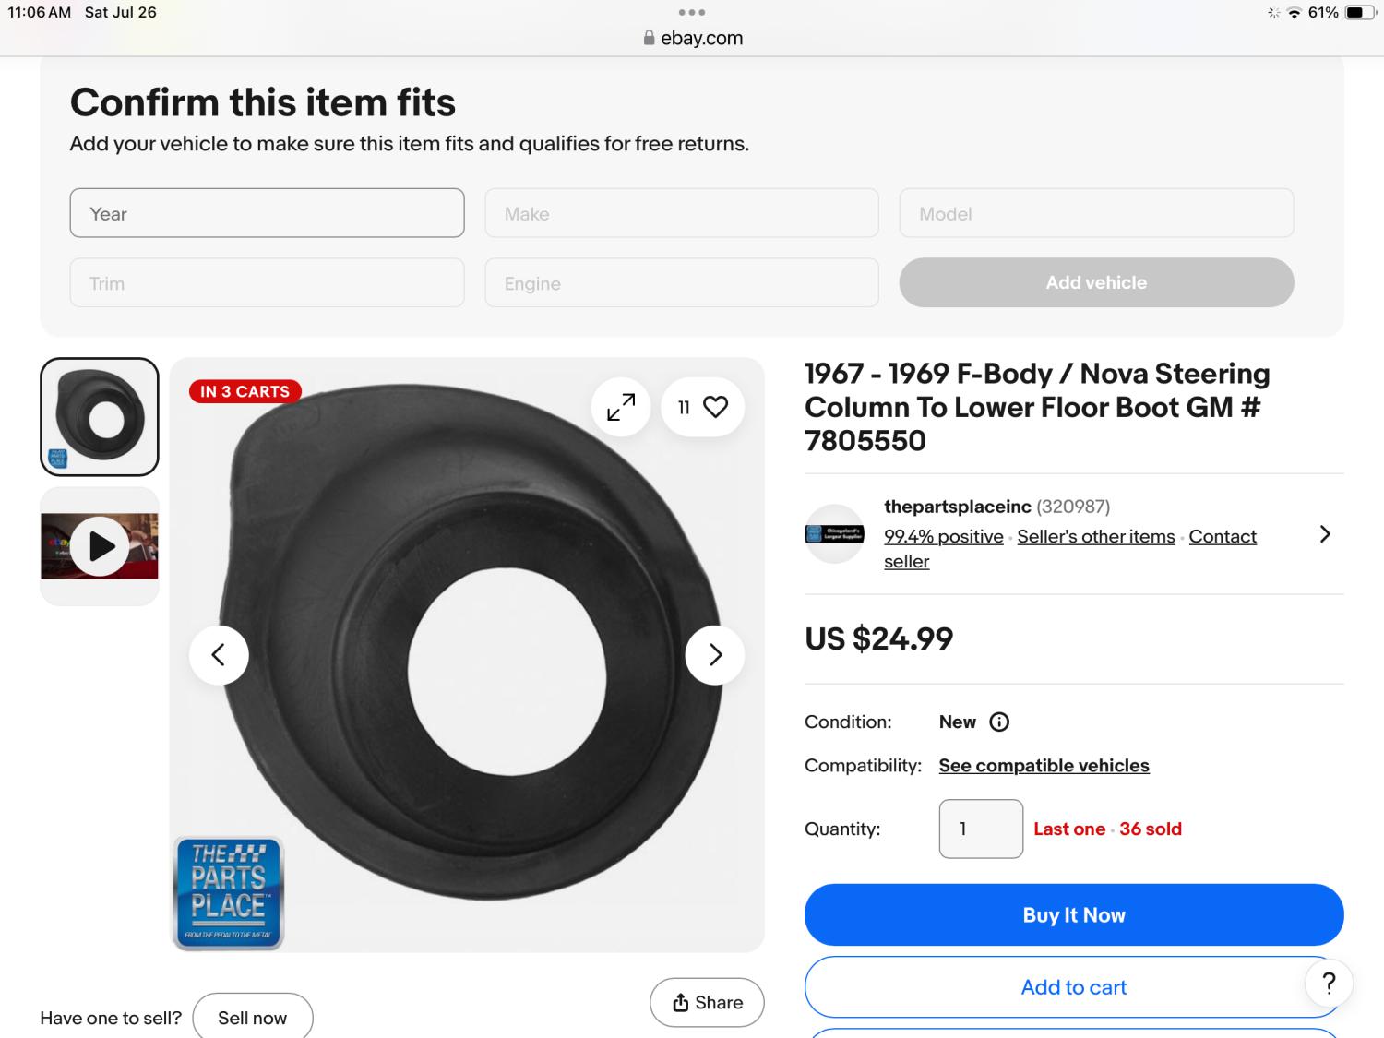1384x1038 pixels.
Task: Go back to previous product image
Action: [x=219, y=655]
